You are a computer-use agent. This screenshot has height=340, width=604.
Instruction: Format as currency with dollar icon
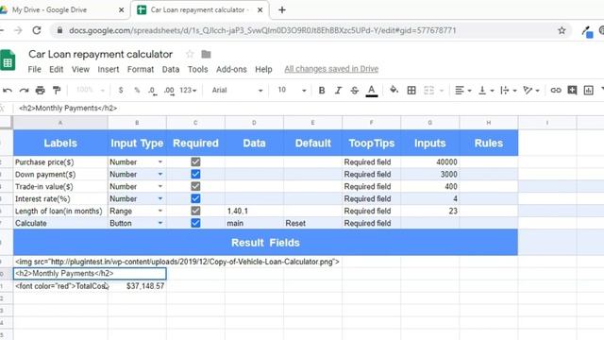[x=121, y=91]
